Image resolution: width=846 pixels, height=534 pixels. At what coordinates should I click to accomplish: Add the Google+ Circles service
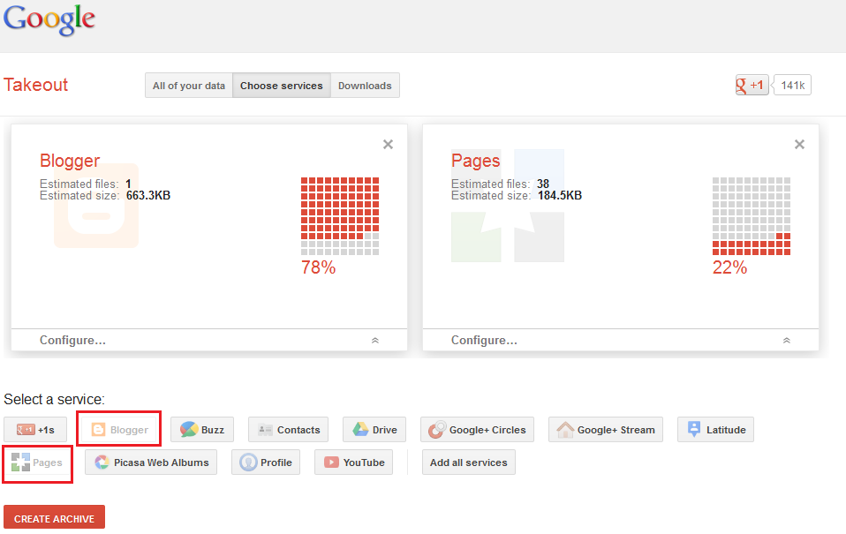(478, 429)
